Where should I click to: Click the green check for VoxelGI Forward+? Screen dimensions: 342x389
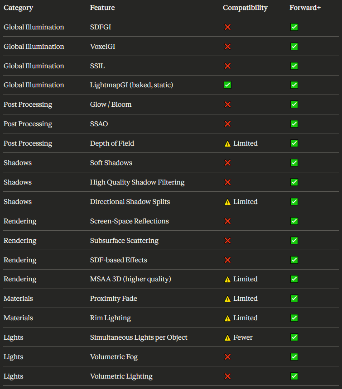point(294,47)
